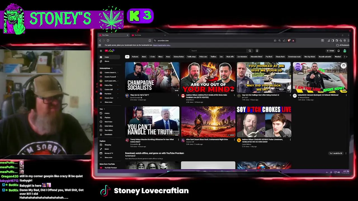This screenshot has height=201, width=358.
Task: Click Import bookmarks now link
Action: [161, 45]
